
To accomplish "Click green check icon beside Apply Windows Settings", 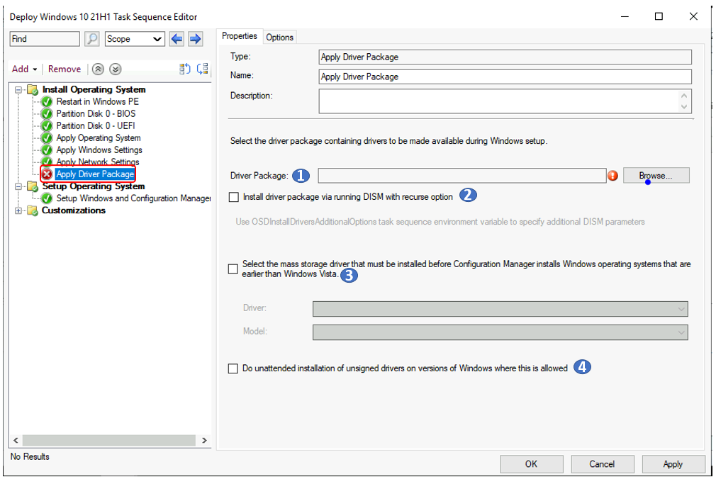I will (x=47, y=150).
